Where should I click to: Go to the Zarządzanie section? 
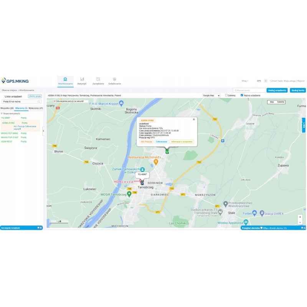pyautogui.click(x=98, y=81)
